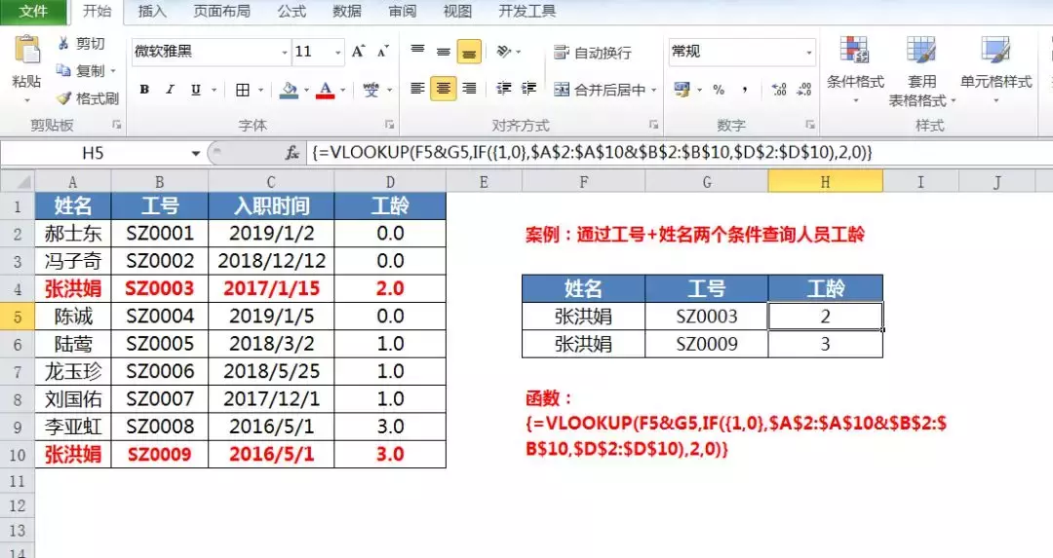This screenshot has height=558, width=1053.
Task: Switch to the Data (数据) tab
Action: (346, 11)
